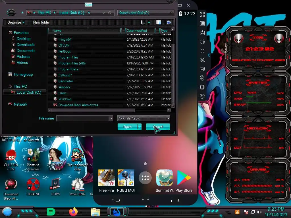
Task: Select the PerfLogs folder
Action: (x=65, y=51)
